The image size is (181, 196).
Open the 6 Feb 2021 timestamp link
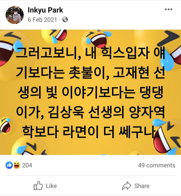tap(42, 20)
